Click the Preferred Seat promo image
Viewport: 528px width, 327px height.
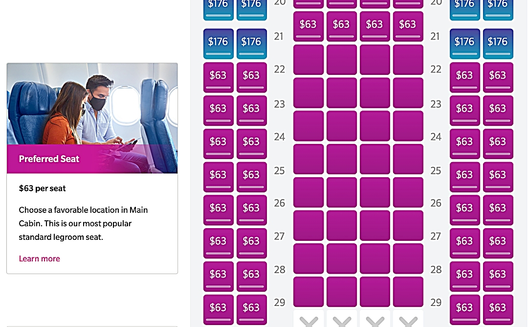(92, 118)
